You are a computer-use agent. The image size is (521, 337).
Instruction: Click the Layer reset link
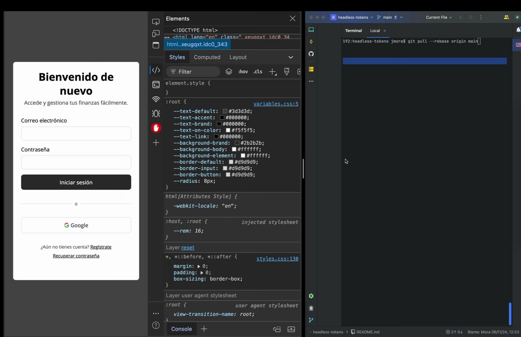point(188,247)
